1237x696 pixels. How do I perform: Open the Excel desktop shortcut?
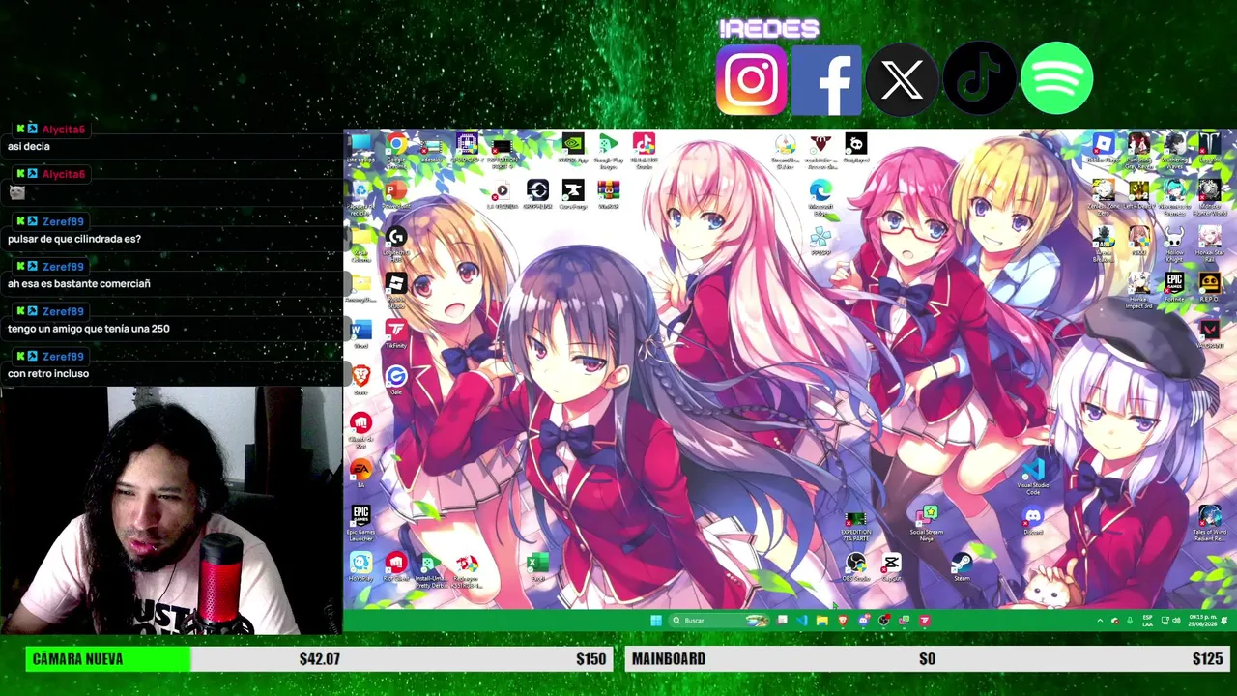coord(538,565)
